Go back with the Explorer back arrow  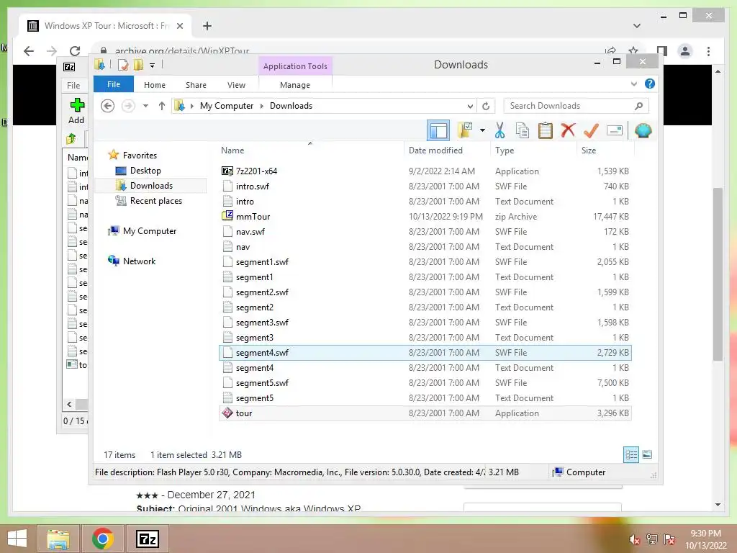(x=108, y=106)
